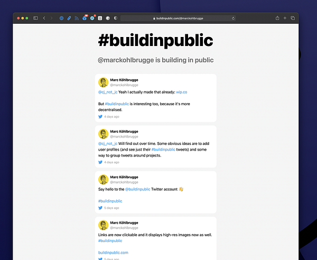Open the blue cube extension with heart badge
The height and width of the screenshot is (260, 317).
(85, 18)
